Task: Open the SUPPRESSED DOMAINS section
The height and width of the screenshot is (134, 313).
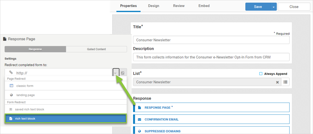Action: point(211,131)
